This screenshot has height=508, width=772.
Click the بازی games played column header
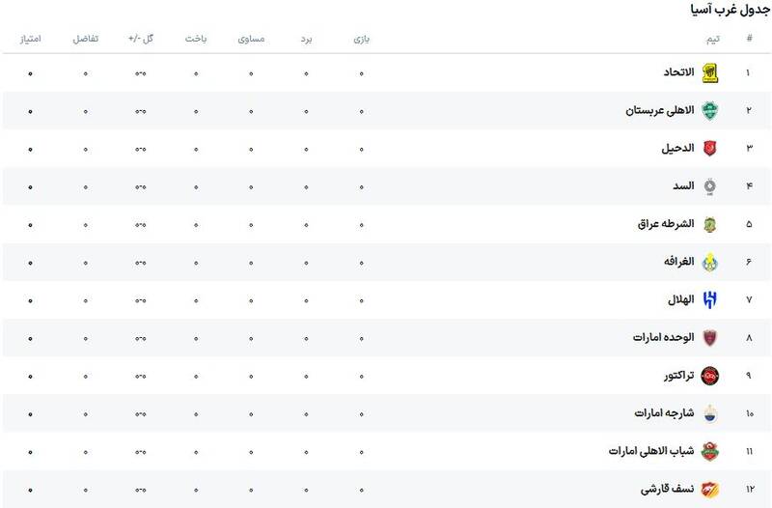[361, 39]
